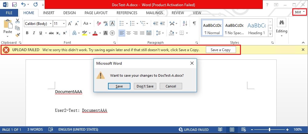Click the Copy icon in Clipboard group
Screen dimensions: 308x134
tap(18, 28)
